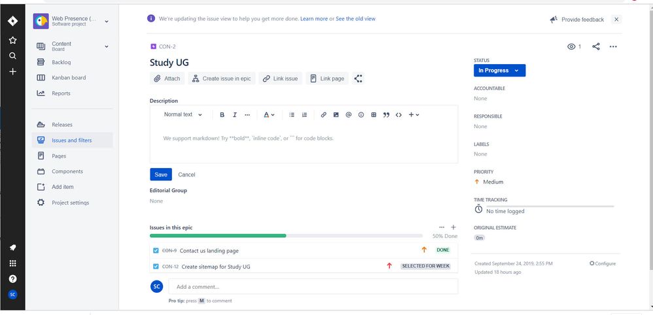Click the bold formatting icon

[222, 115]
